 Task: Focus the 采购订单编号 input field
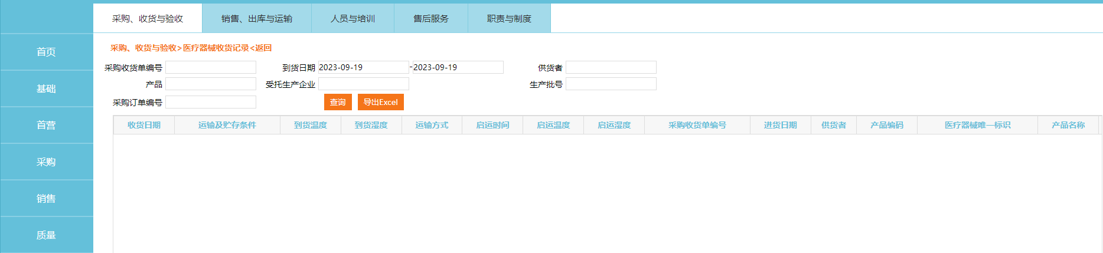click(x=211, y=102)
